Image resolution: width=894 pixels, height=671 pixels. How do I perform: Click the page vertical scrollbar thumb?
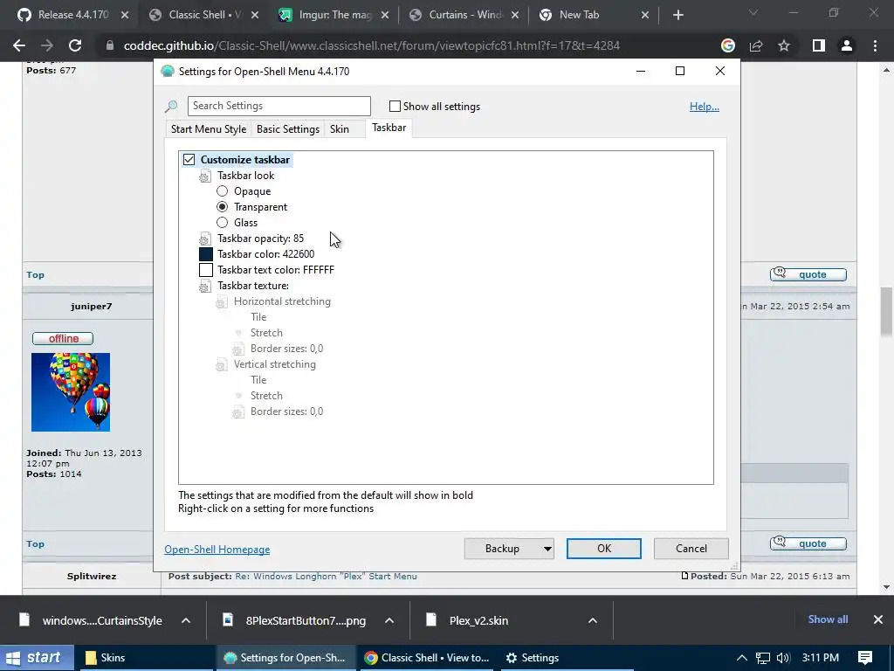tap(886, 312)
